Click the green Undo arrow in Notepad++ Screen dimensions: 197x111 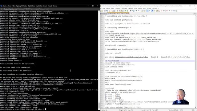pos(125,11)
